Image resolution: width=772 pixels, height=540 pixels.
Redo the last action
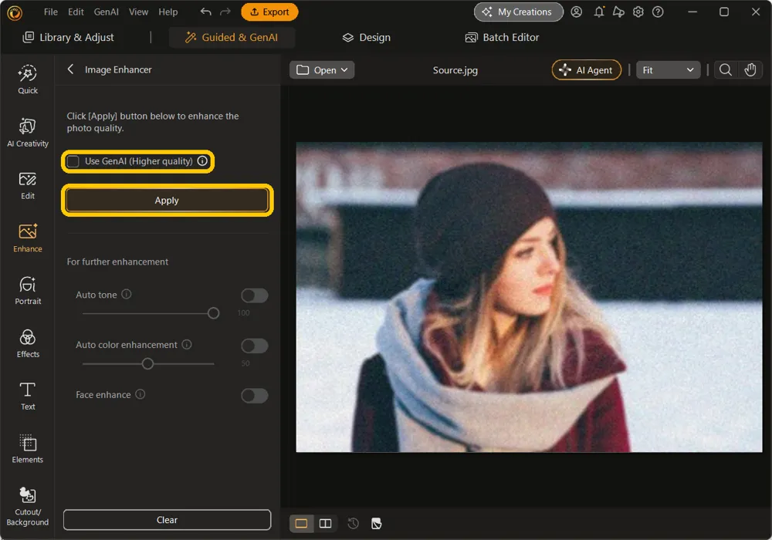tap(225, 12)
